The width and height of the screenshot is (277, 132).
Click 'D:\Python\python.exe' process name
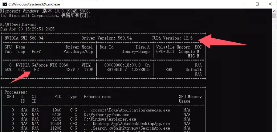(x=107, y=115)
